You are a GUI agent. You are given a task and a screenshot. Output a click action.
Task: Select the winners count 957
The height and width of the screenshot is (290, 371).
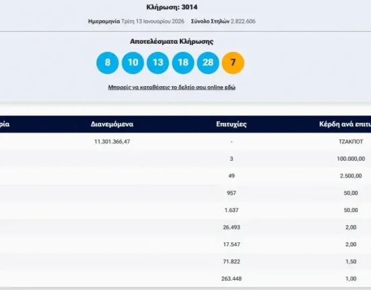click(232, 193)
